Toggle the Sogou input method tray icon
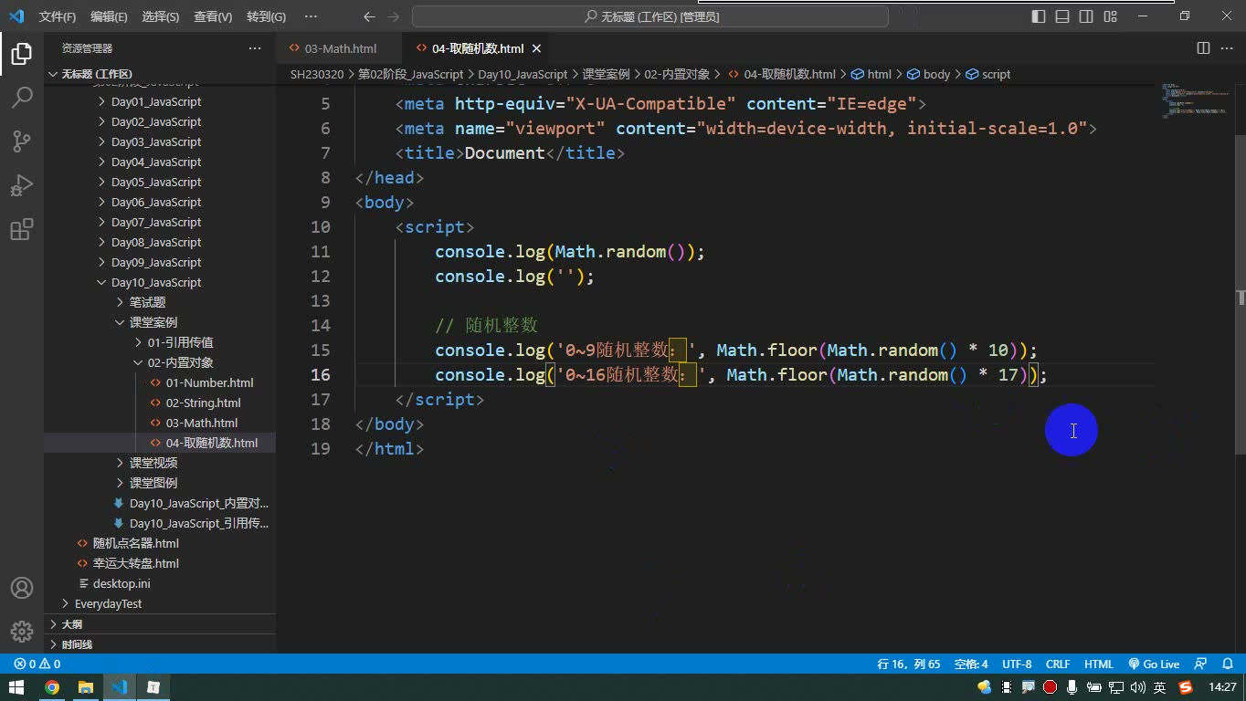Viewport: 1246px width, 701px height. [x=1186, y=687]
